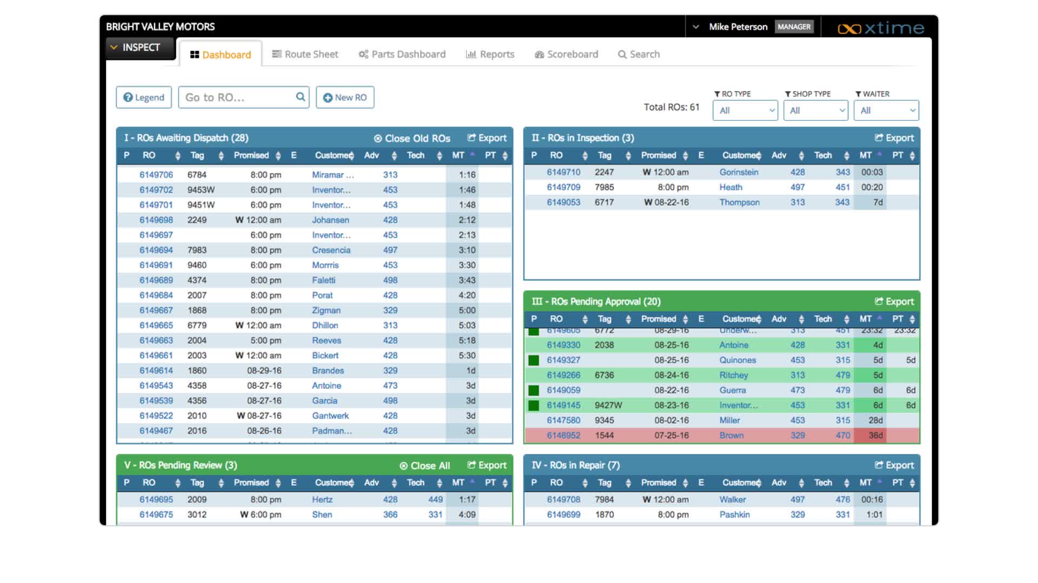This screenshot has width=1038, height=583.
Task: Click Export in ROs in Inspection panel
Action: pyautogui.click(x=894, y=138)
